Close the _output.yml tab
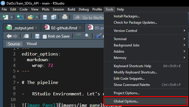189x107 pixels. click(x=36, y=28)
